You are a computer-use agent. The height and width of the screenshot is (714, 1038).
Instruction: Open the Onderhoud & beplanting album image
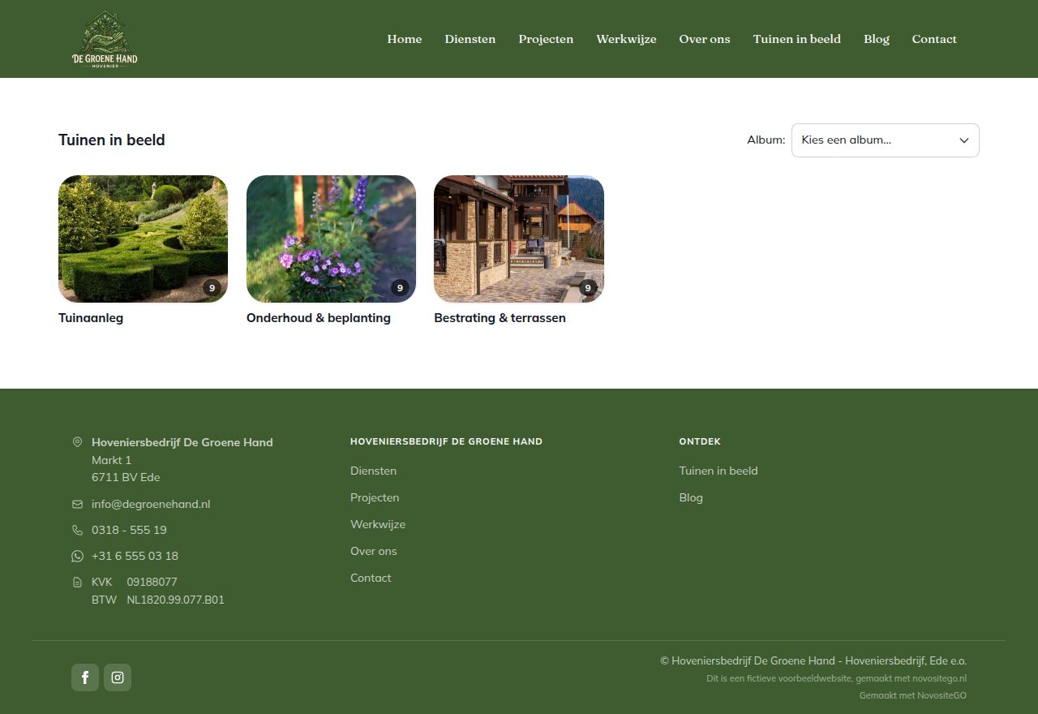tap(331, 239)
